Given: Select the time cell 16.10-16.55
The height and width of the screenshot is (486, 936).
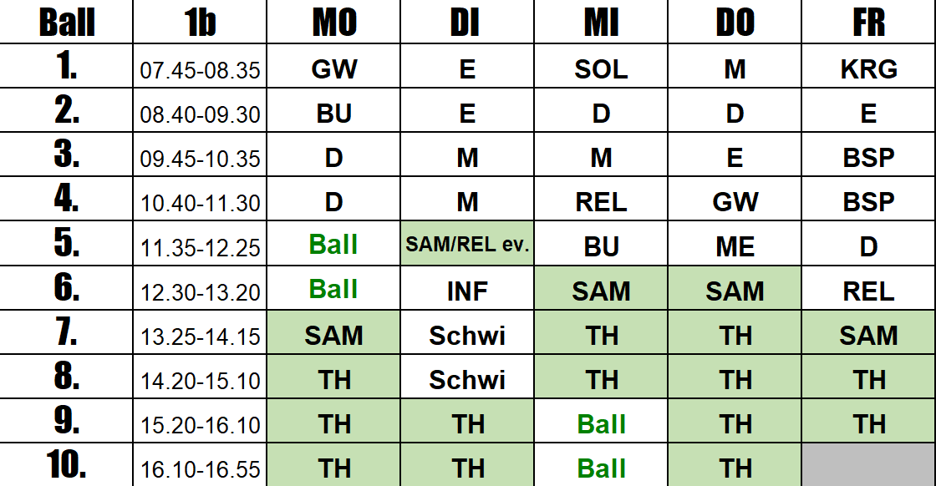Looking at the screenshot, I should coord(200,465).
